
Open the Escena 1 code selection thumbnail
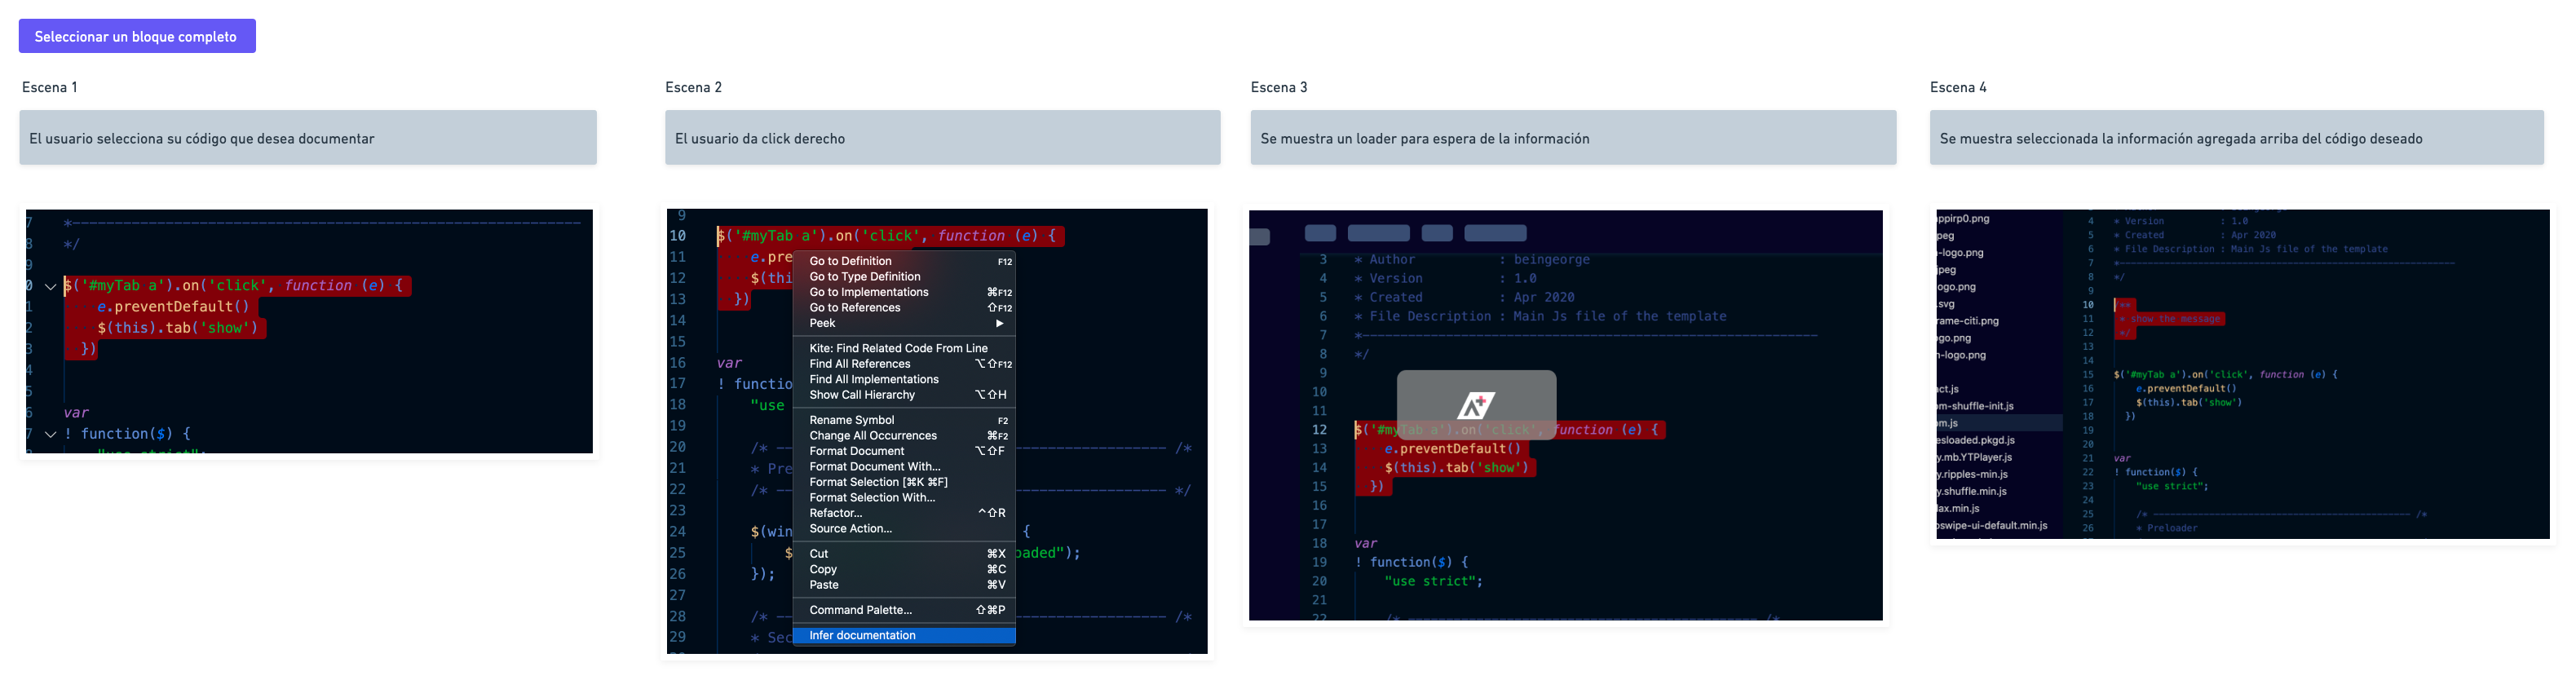coord(309,331)
